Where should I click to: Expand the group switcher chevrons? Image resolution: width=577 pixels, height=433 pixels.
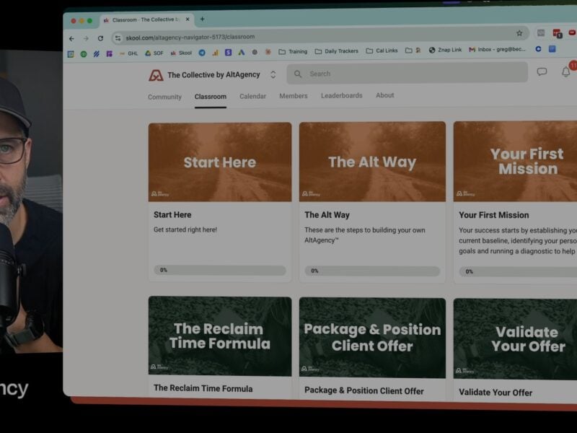pos(273,74)
